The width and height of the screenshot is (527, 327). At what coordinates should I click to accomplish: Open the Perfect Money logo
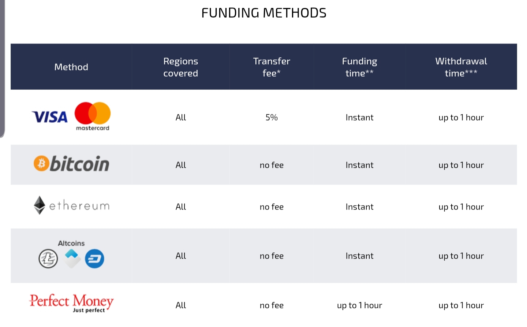[71, 303]
